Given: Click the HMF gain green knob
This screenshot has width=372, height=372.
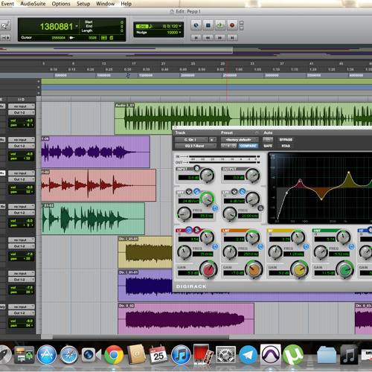Looking at the screenshot, I should click(345, 269).
